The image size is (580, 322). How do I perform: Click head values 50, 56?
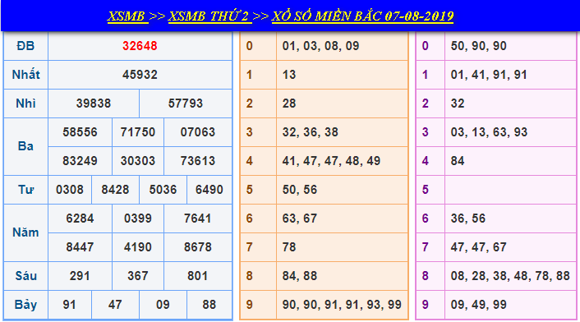[300, 190]
